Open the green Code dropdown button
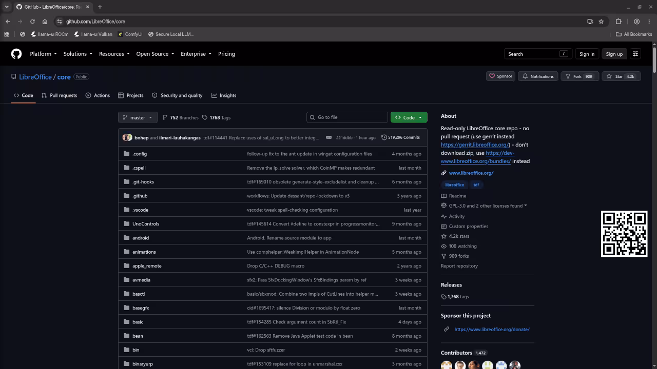This screenshot has height=369, width=657. coord(409,117)
